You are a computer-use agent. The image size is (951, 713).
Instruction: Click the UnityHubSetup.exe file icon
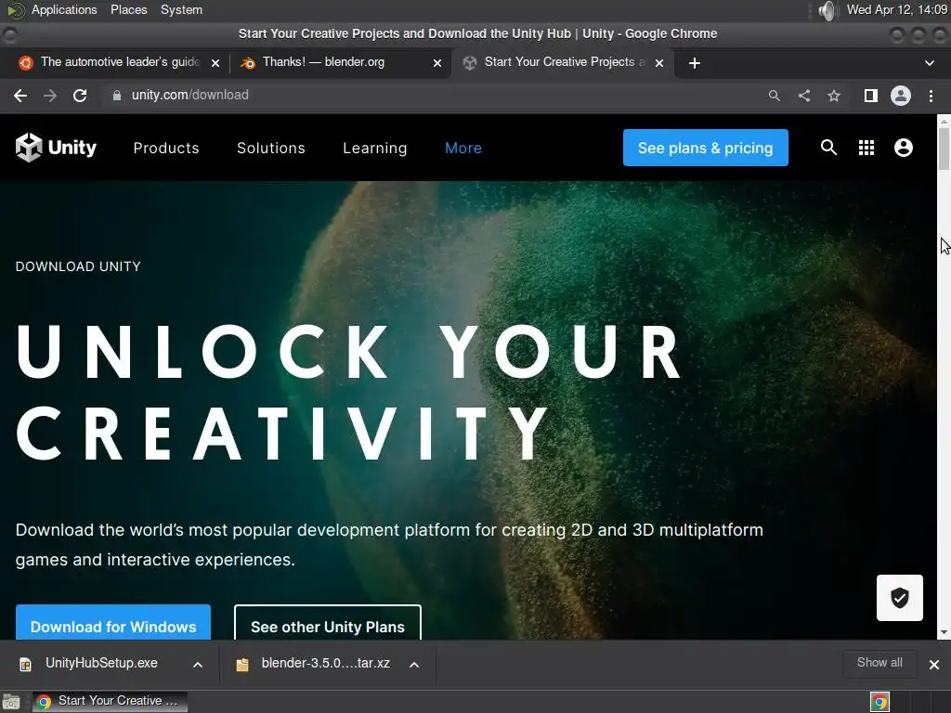tap(25, 665)
